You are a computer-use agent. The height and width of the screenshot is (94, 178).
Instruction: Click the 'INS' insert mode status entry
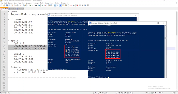click(174, 93)
